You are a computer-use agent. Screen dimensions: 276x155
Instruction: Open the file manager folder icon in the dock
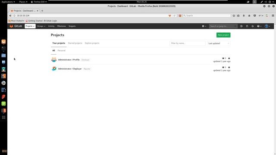click(3, 56)
